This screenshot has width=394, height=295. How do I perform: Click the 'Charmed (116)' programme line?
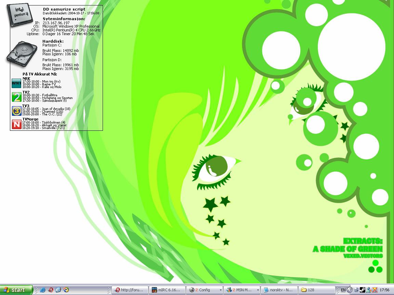pyautogui.click(x=43, y=112)
